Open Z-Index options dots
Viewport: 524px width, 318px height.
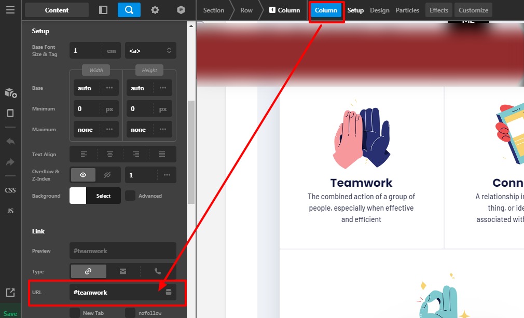pyautogui.click(x=167, y=175)
